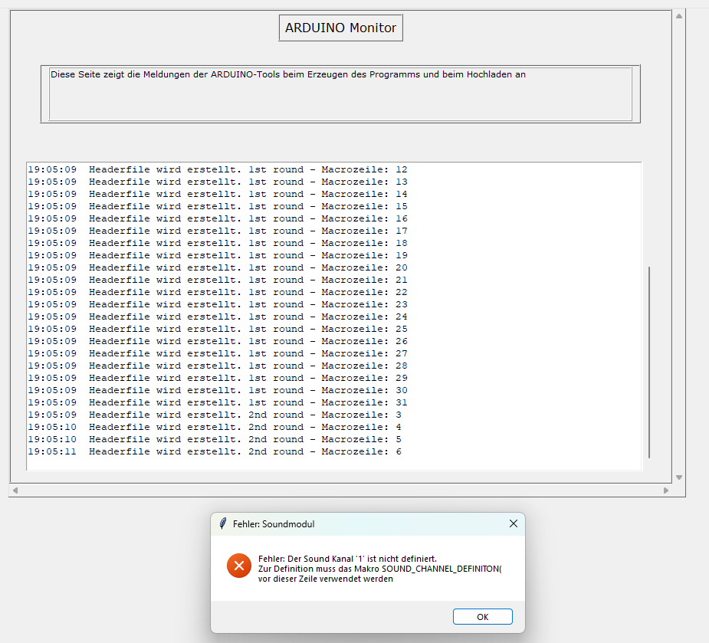Image resolution: width=709 pixels, height=643 pixels.
Task: Click text 'vor dieser Zeile verwendet werden'
Action: click(x=326, y=579)
